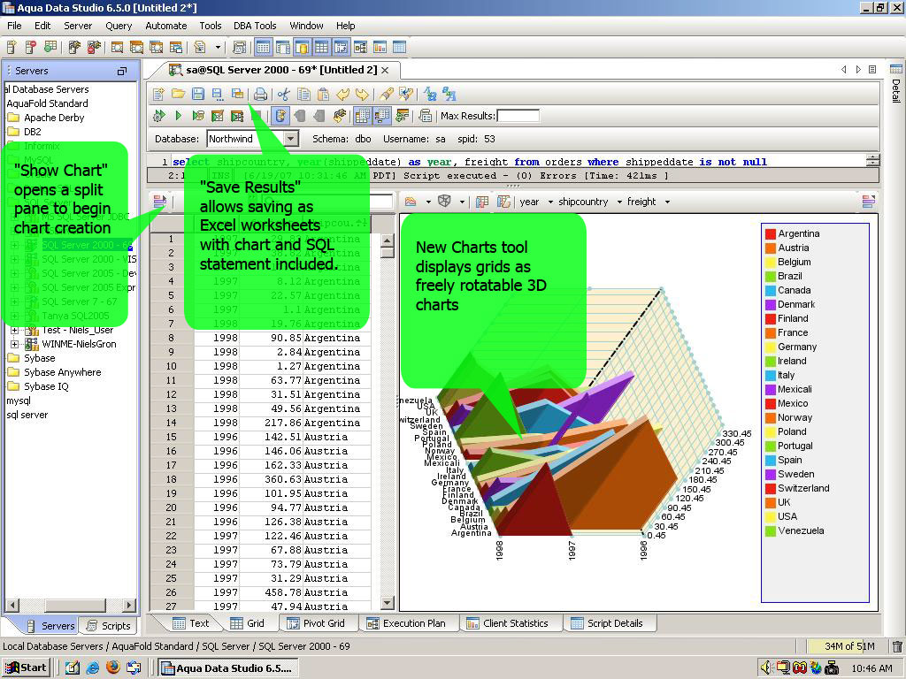Viewport: 906px width, 679px height.
Task: Click the Open folder icon in query toolbar
Action: (178, 94)
